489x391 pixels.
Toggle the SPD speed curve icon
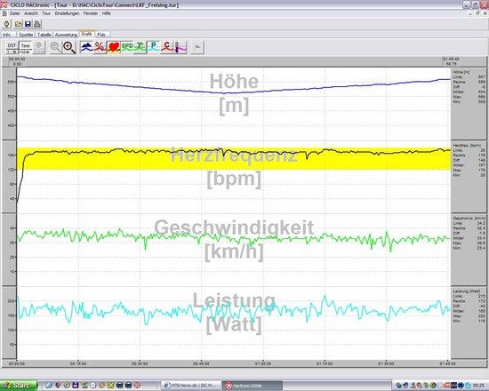(127, 47)
